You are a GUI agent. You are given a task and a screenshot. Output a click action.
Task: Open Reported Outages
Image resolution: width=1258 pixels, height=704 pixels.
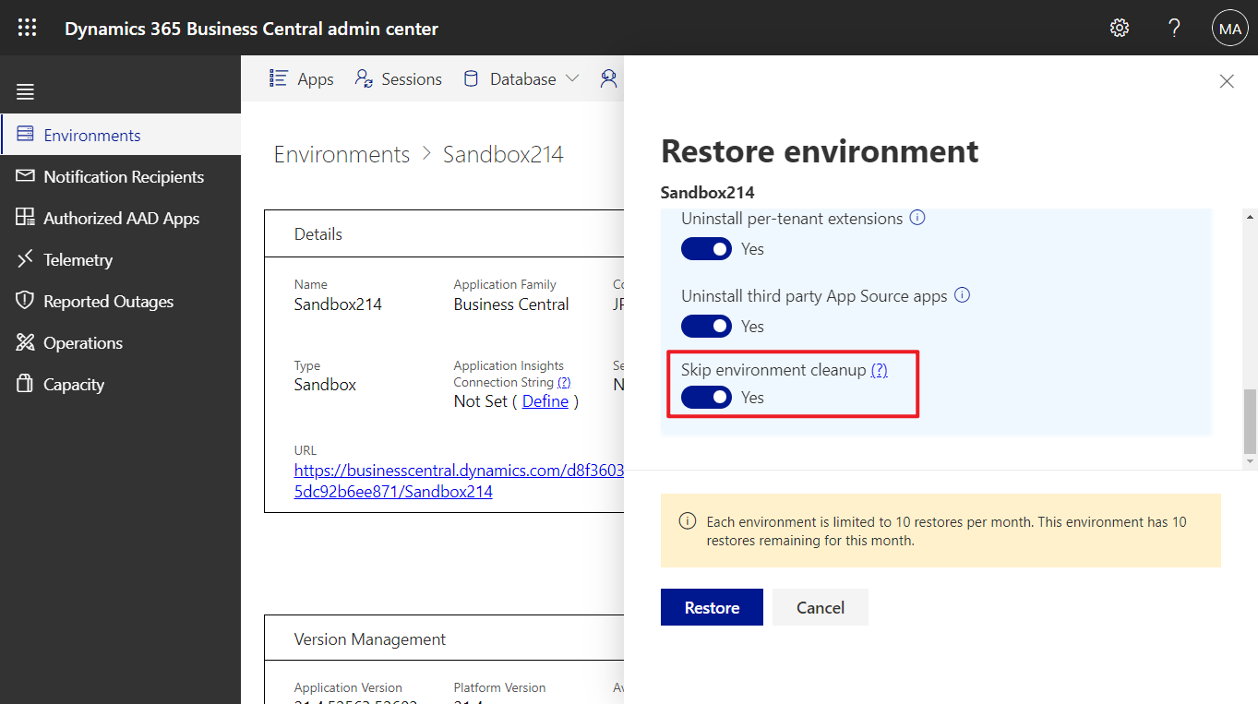[x=108, y=301]
